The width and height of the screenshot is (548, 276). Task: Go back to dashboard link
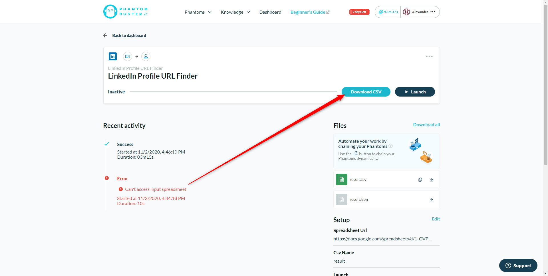click(x=129, y=36)
